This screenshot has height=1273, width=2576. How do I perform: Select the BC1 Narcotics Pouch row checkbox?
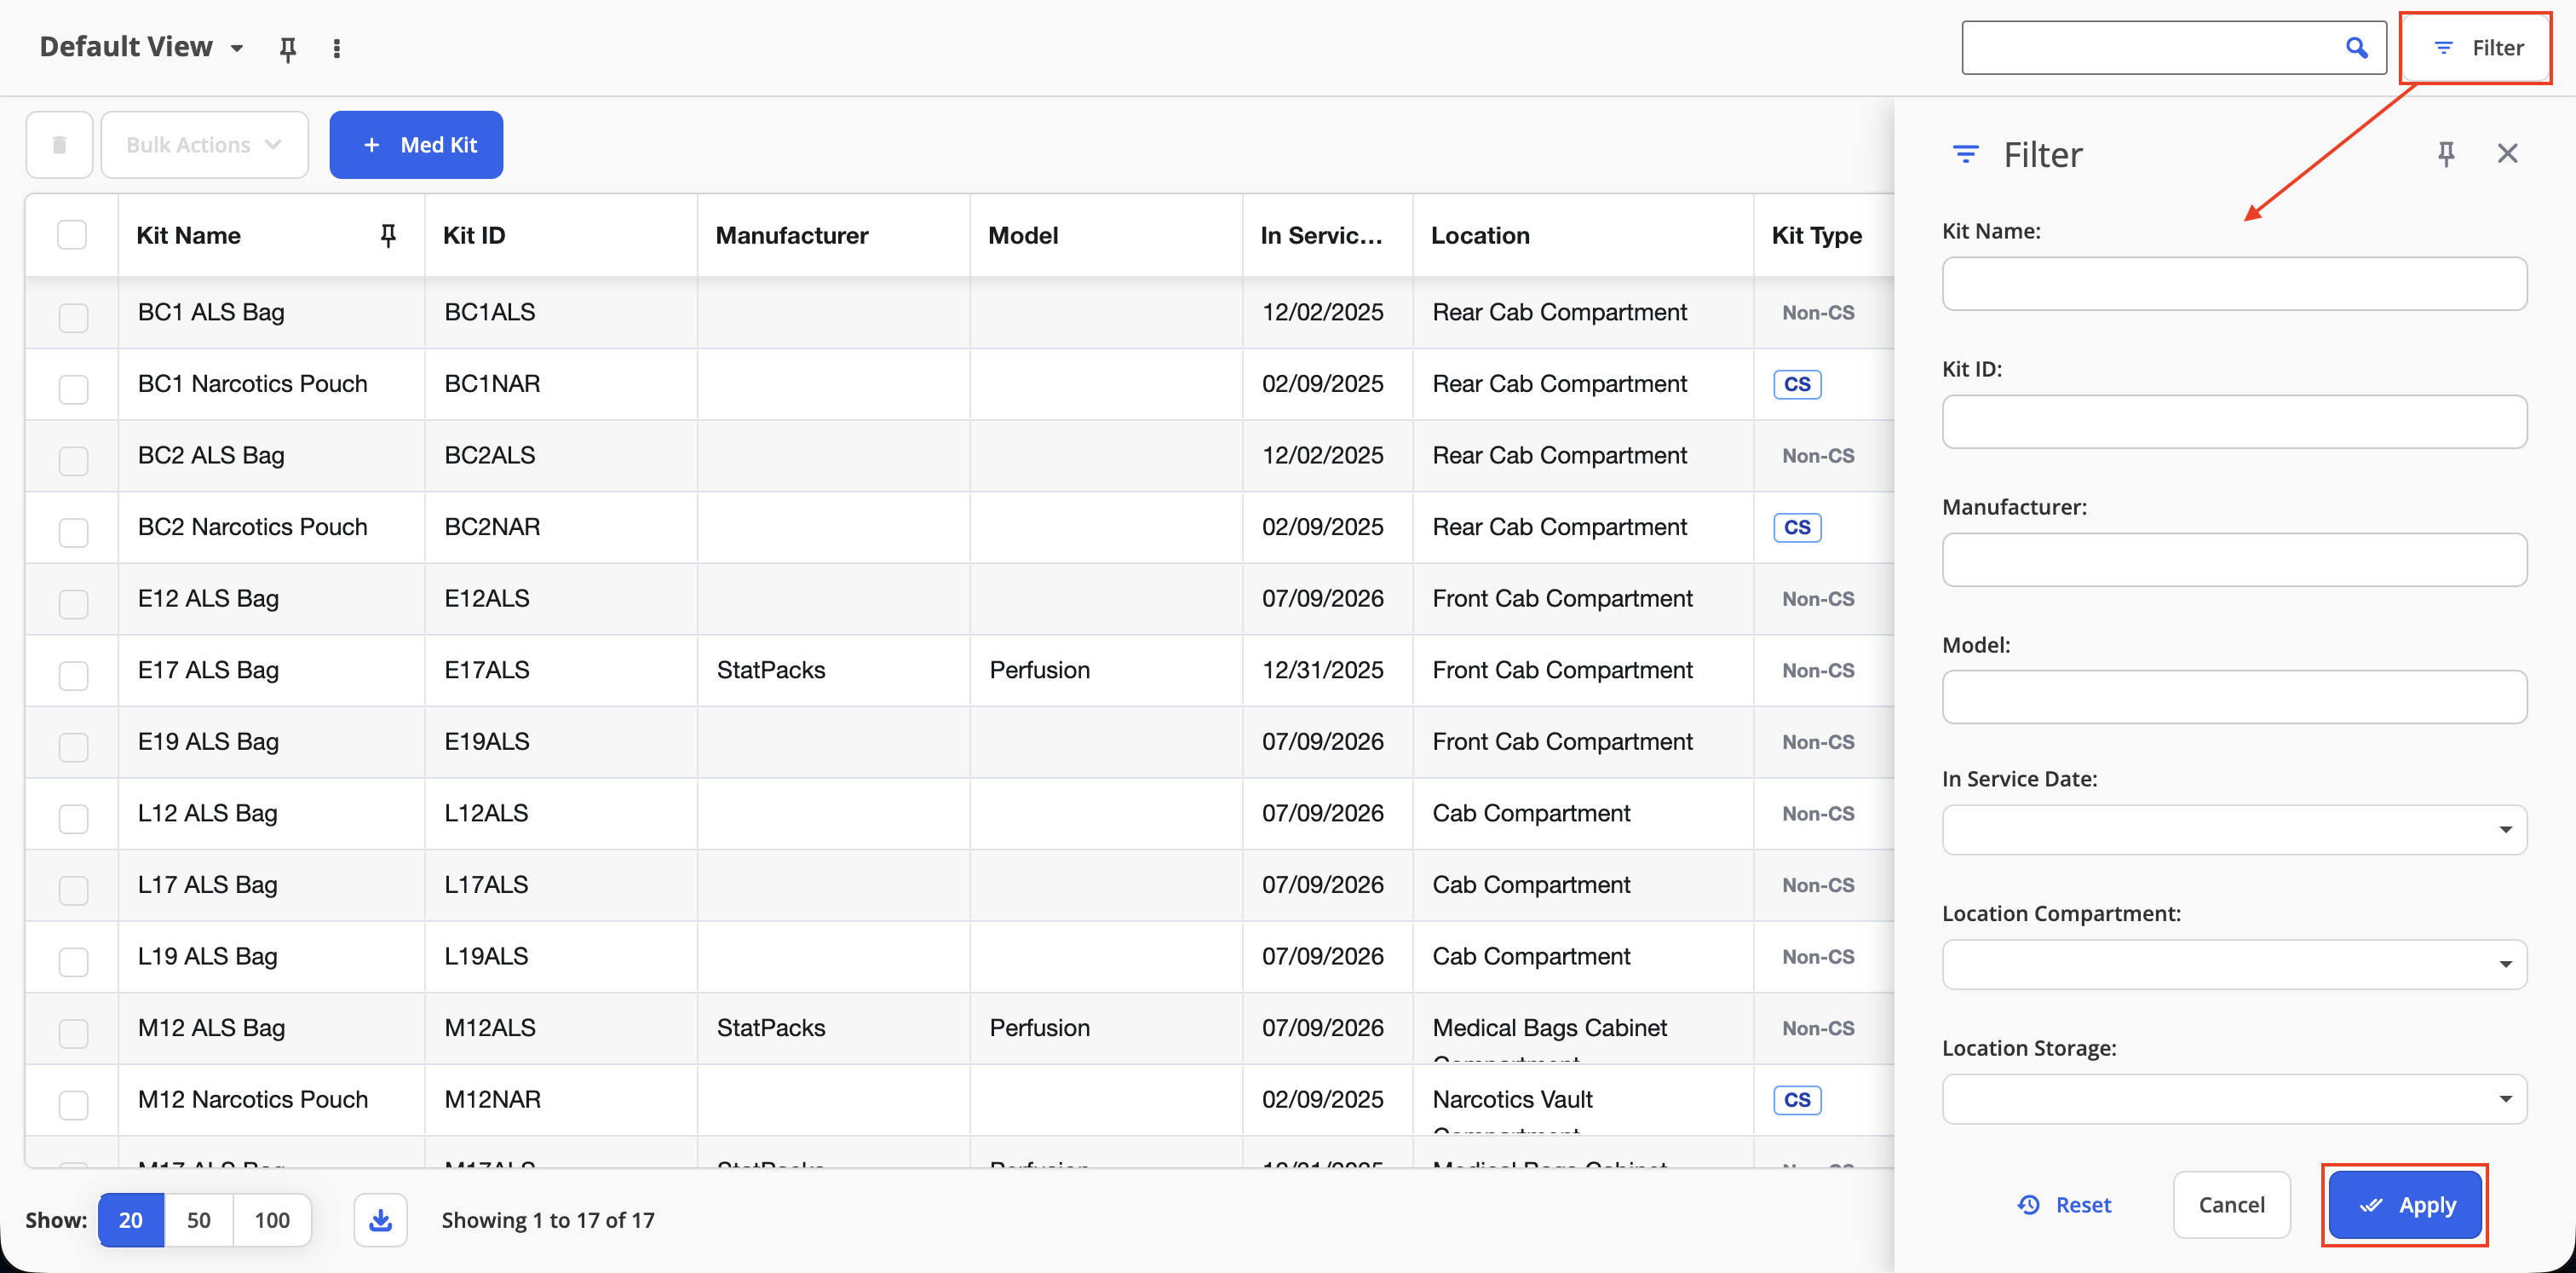73,389
